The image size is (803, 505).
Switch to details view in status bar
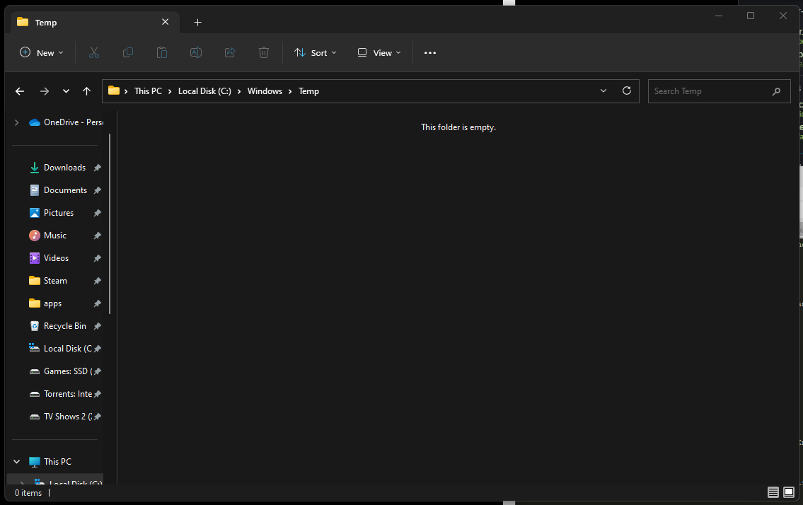pyautogui.click(x=773, y=492)
